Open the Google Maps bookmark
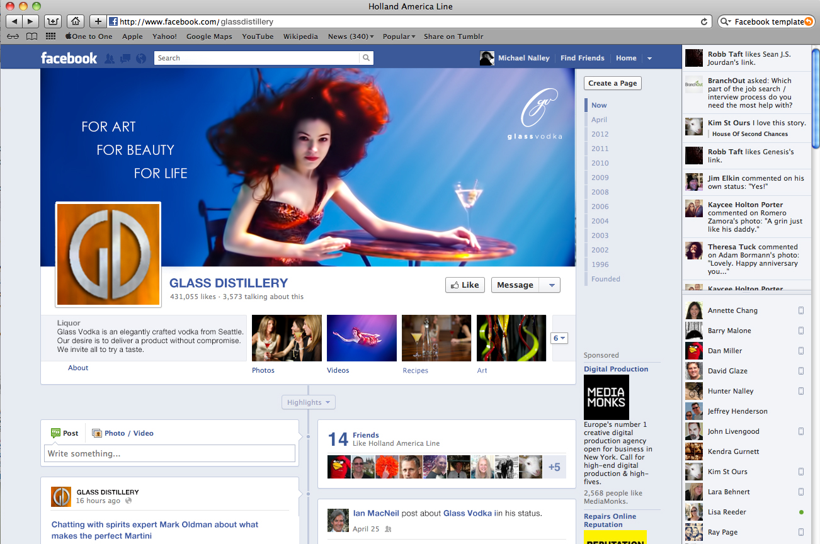Image resolution: width=820 pixels, height=544 pixels. click(x=209, y=37)
